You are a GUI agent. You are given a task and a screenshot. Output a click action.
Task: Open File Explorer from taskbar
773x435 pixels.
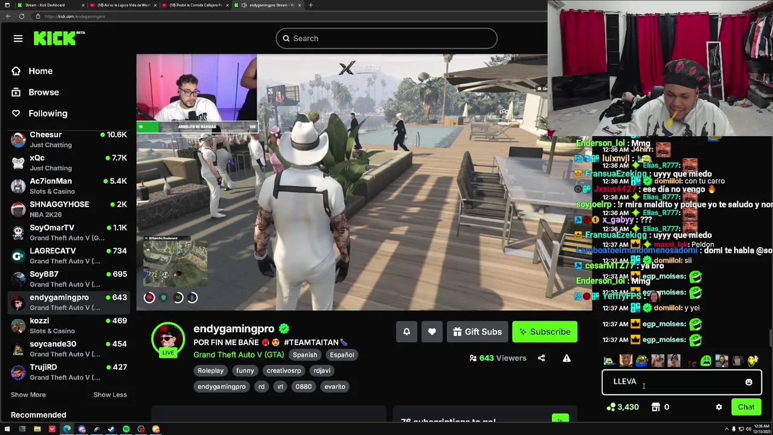pyautogui.click(x=37, y=430)
